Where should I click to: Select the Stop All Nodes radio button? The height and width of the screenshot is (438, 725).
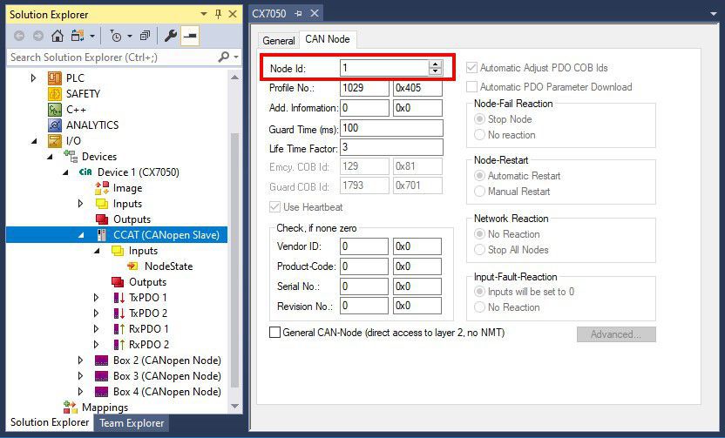[480, 250]
